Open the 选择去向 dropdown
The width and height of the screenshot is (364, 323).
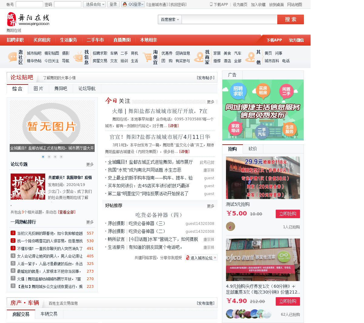[x=94, y=4]
